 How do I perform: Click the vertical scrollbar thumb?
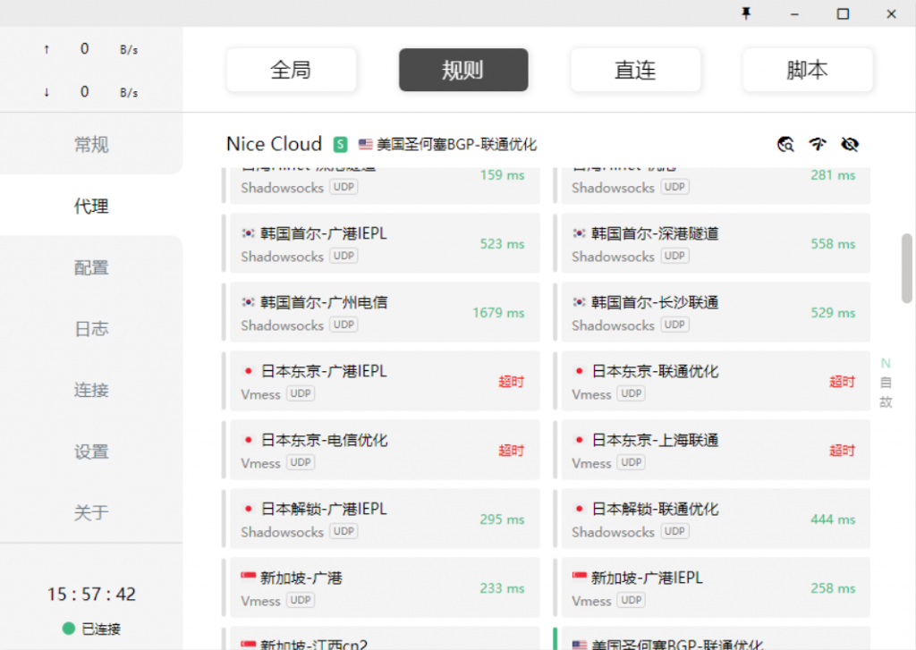(x=906, y=267)
